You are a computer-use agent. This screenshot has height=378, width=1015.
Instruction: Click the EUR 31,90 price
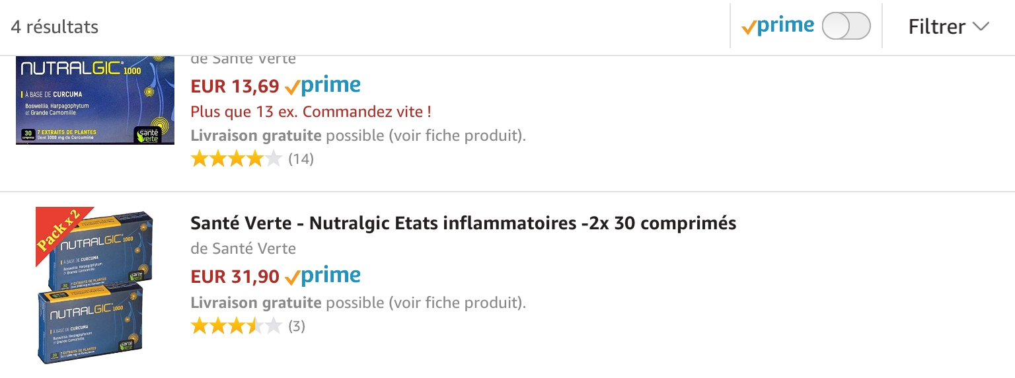pyautogui.click(x=235, y=276)
